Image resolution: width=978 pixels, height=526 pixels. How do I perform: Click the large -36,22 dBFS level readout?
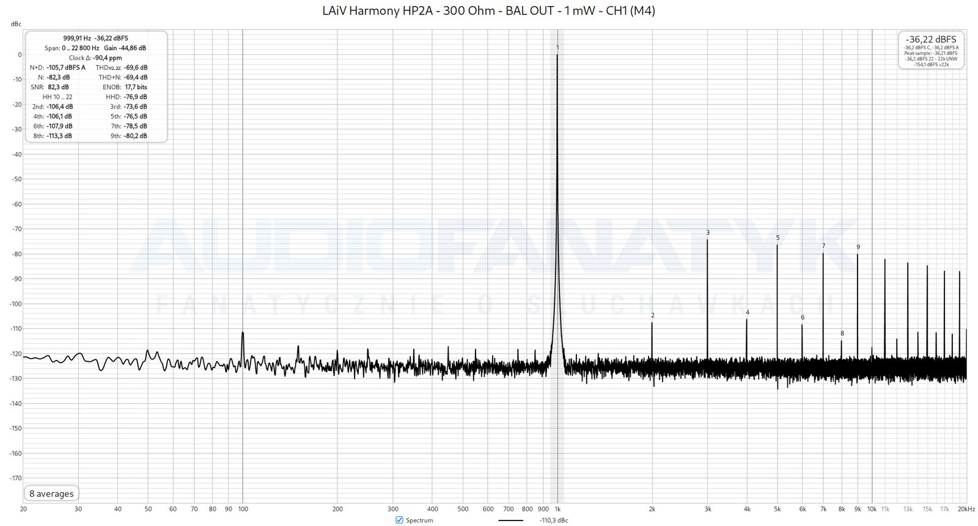tap(931, 39)
